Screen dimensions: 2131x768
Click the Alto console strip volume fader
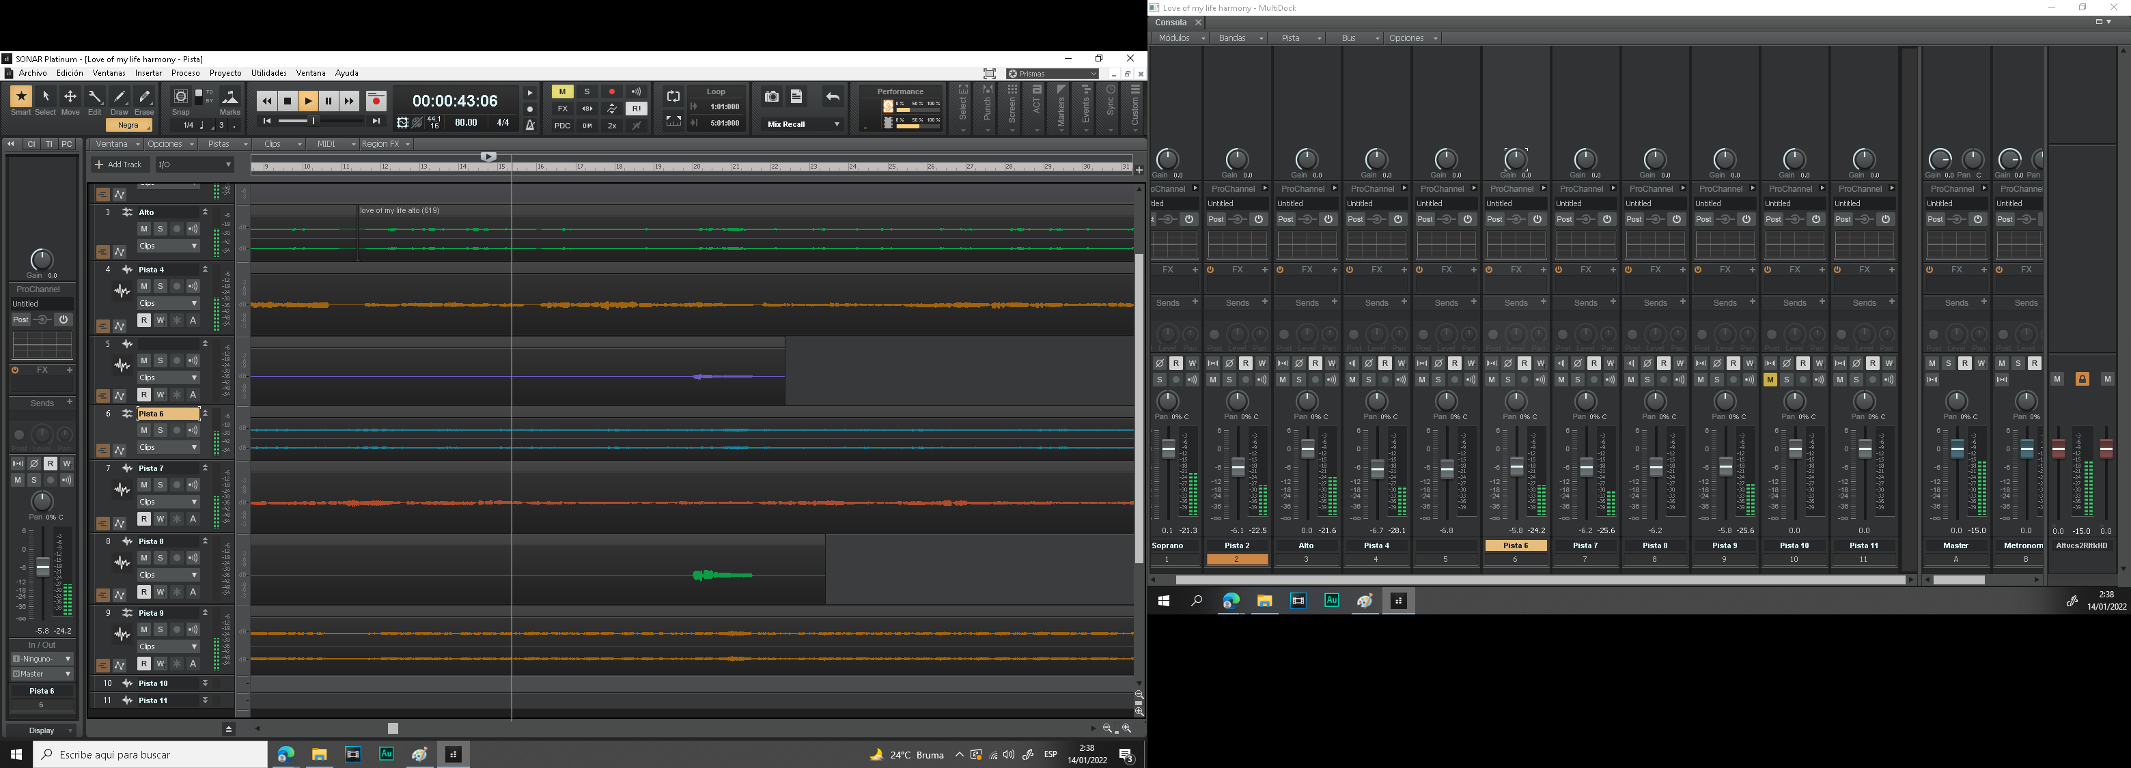coord(1307,449)
